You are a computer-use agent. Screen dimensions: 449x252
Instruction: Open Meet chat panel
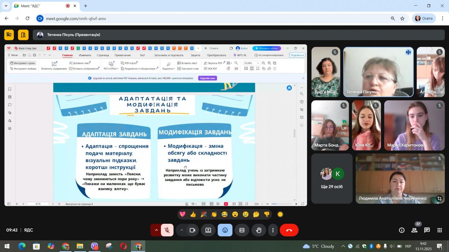[x=427, y=230]
